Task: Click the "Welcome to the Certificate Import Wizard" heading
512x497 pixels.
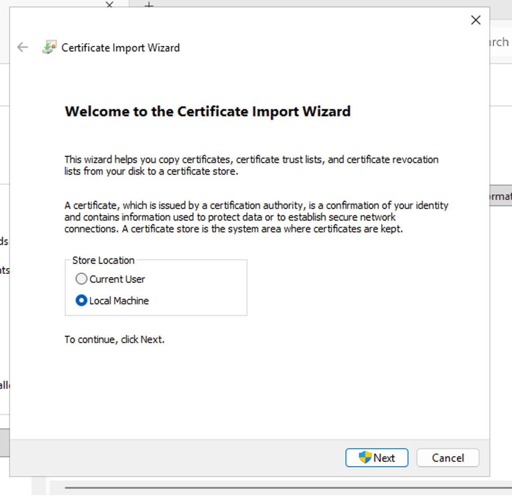Action: [207, 111]
